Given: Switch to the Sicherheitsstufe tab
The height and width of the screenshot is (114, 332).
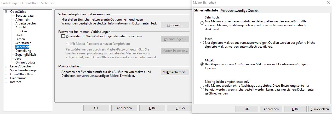Looking at the screenshot, I should coord(207,11).
